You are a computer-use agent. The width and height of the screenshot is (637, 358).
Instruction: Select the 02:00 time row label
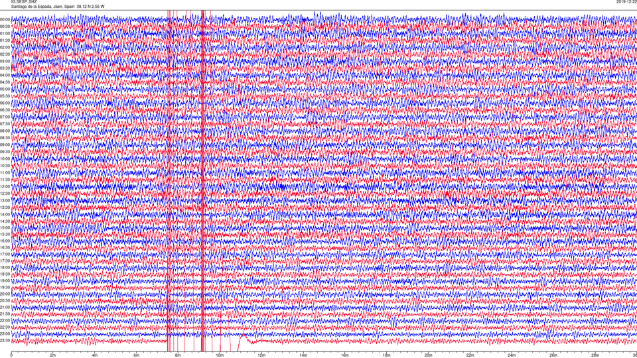coord(5,48)
